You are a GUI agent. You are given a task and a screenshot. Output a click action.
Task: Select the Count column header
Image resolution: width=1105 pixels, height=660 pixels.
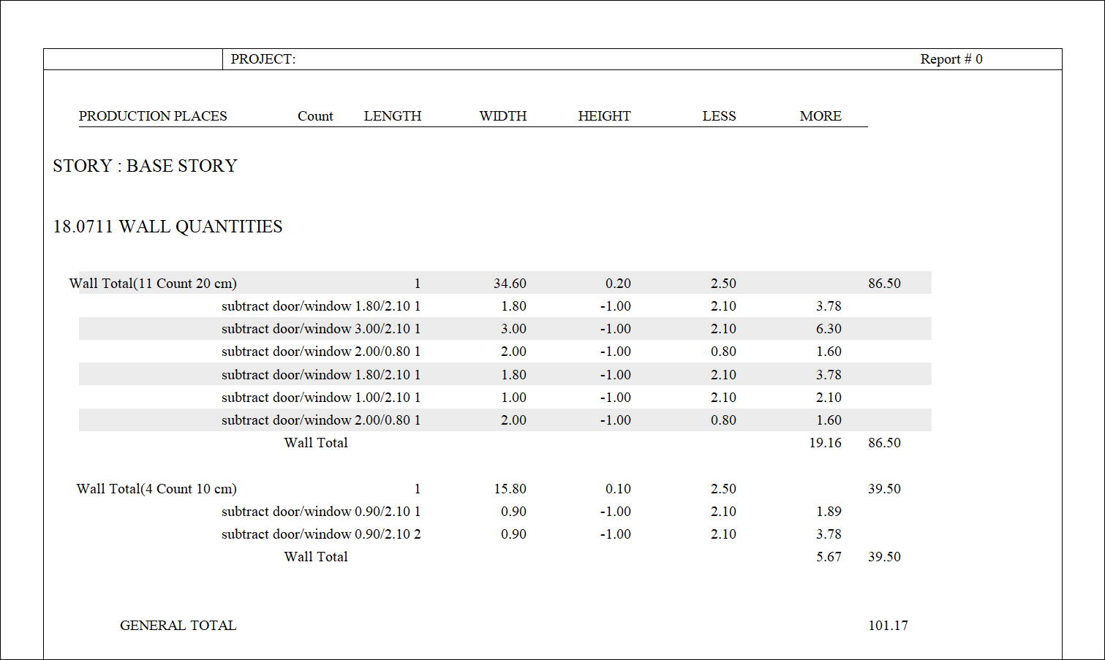coord(315,116)
